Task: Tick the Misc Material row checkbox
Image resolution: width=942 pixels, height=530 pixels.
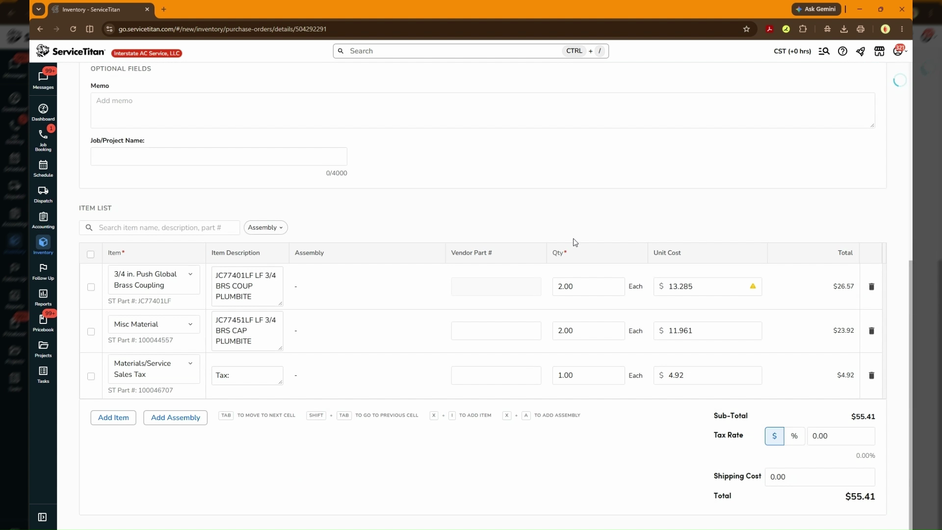Action: click(x=91, y=332)
